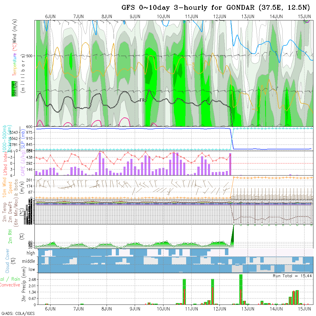Viewport: 316px width, 316px height.
Task: Select the 13JUN label on bottom axis
Action: (x=248, y=309)
